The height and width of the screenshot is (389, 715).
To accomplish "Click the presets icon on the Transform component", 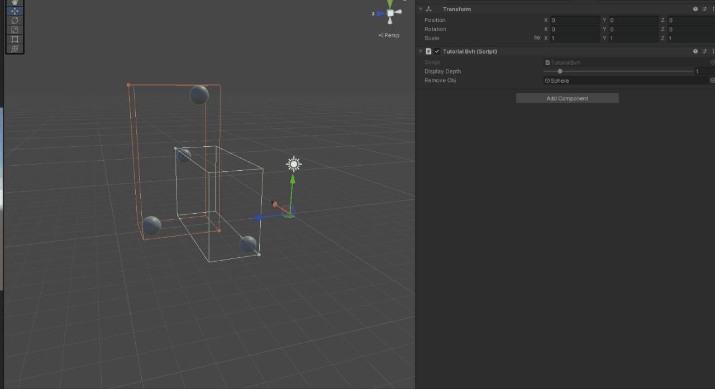I will point(704,9).
